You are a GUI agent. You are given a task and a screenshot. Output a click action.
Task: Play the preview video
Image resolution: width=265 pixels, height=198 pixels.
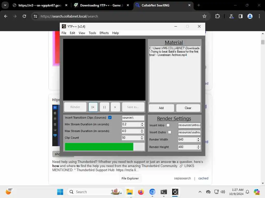pos(115,107)
